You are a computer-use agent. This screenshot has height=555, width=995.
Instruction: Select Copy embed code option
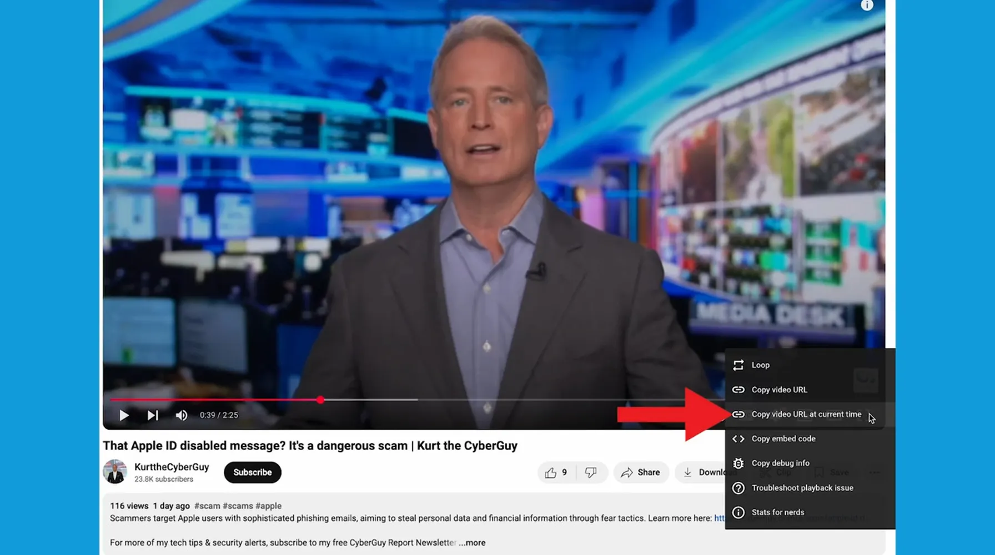tap(783, 438)
